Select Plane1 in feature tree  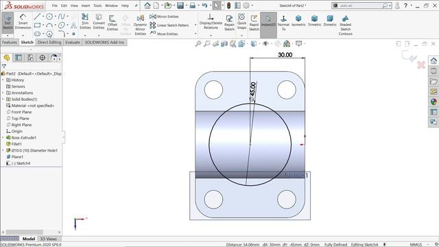pyautogui.click(x=17, y=157)
